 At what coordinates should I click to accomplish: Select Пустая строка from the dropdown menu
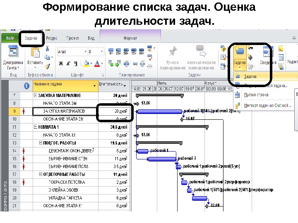pos(256,95)
